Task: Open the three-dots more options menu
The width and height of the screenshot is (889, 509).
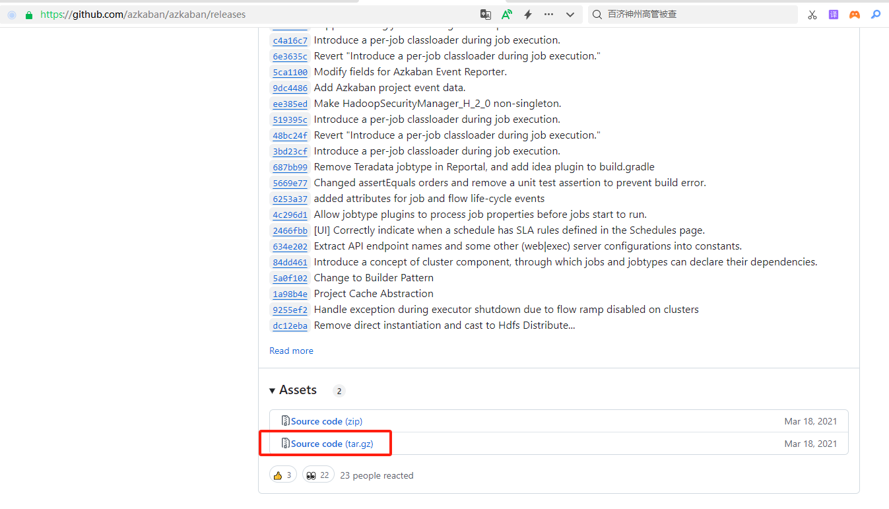Action: tap(549, 15)
